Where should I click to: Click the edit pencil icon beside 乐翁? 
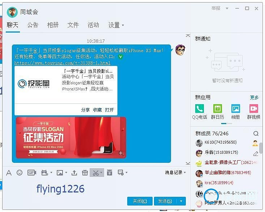click(256, 153)
